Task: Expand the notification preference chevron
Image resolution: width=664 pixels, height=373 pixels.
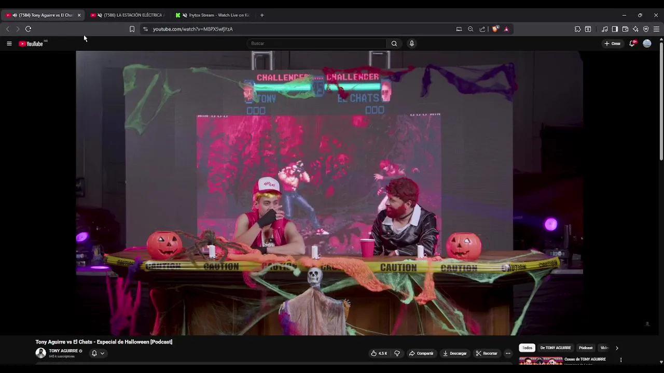Action: coord(102,353)
